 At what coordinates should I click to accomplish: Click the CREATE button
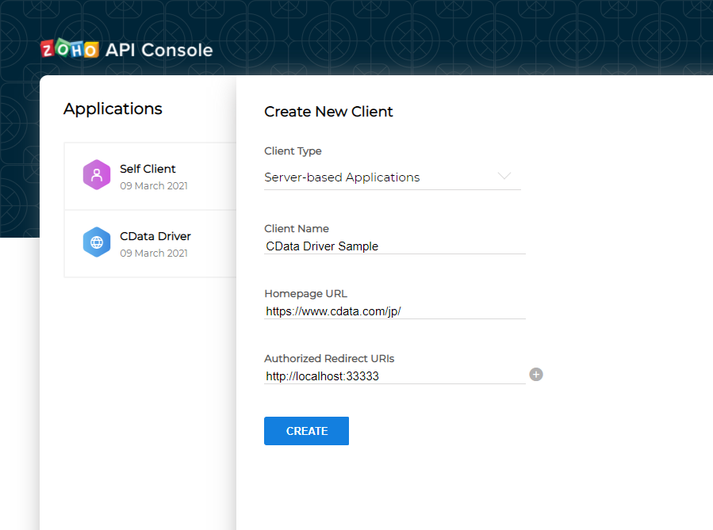point(306,431)
